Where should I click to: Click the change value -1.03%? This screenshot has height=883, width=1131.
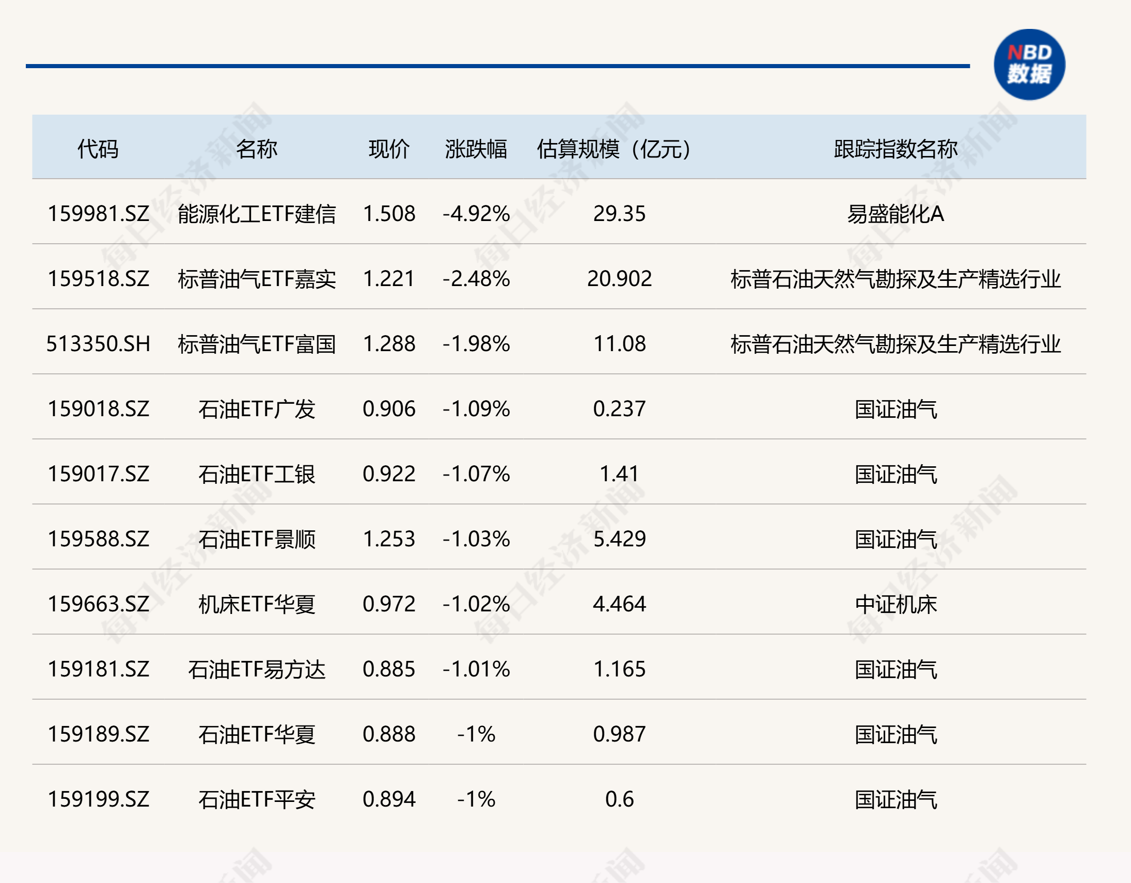pyautogui.click(x=477, y=539)
